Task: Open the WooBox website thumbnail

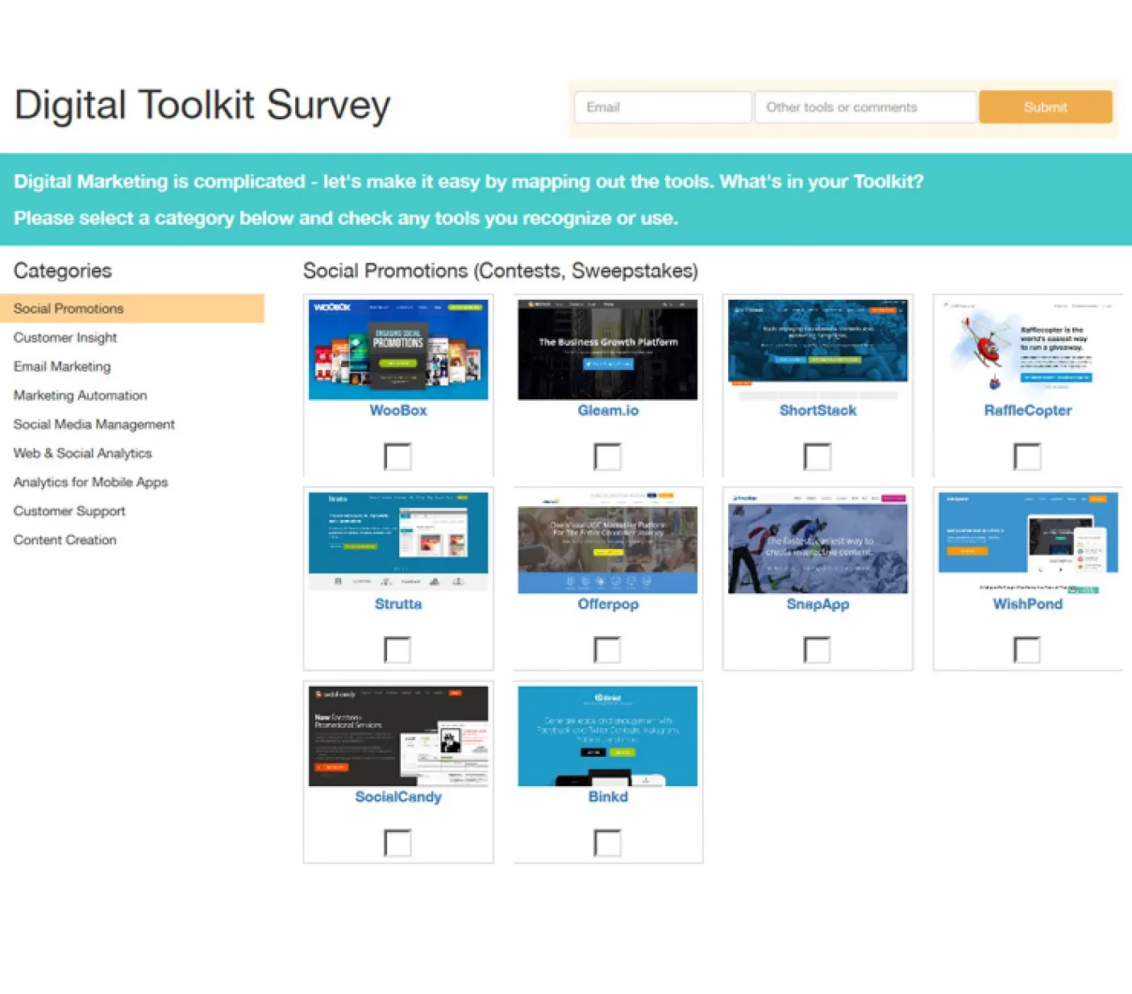Action: [398, 349]
